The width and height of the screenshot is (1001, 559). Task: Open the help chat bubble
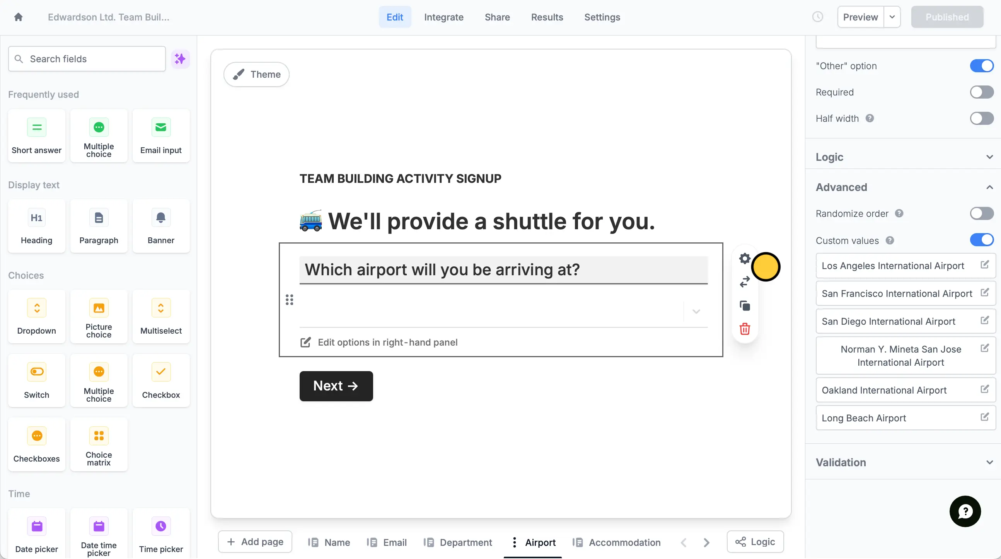[965, 511]
